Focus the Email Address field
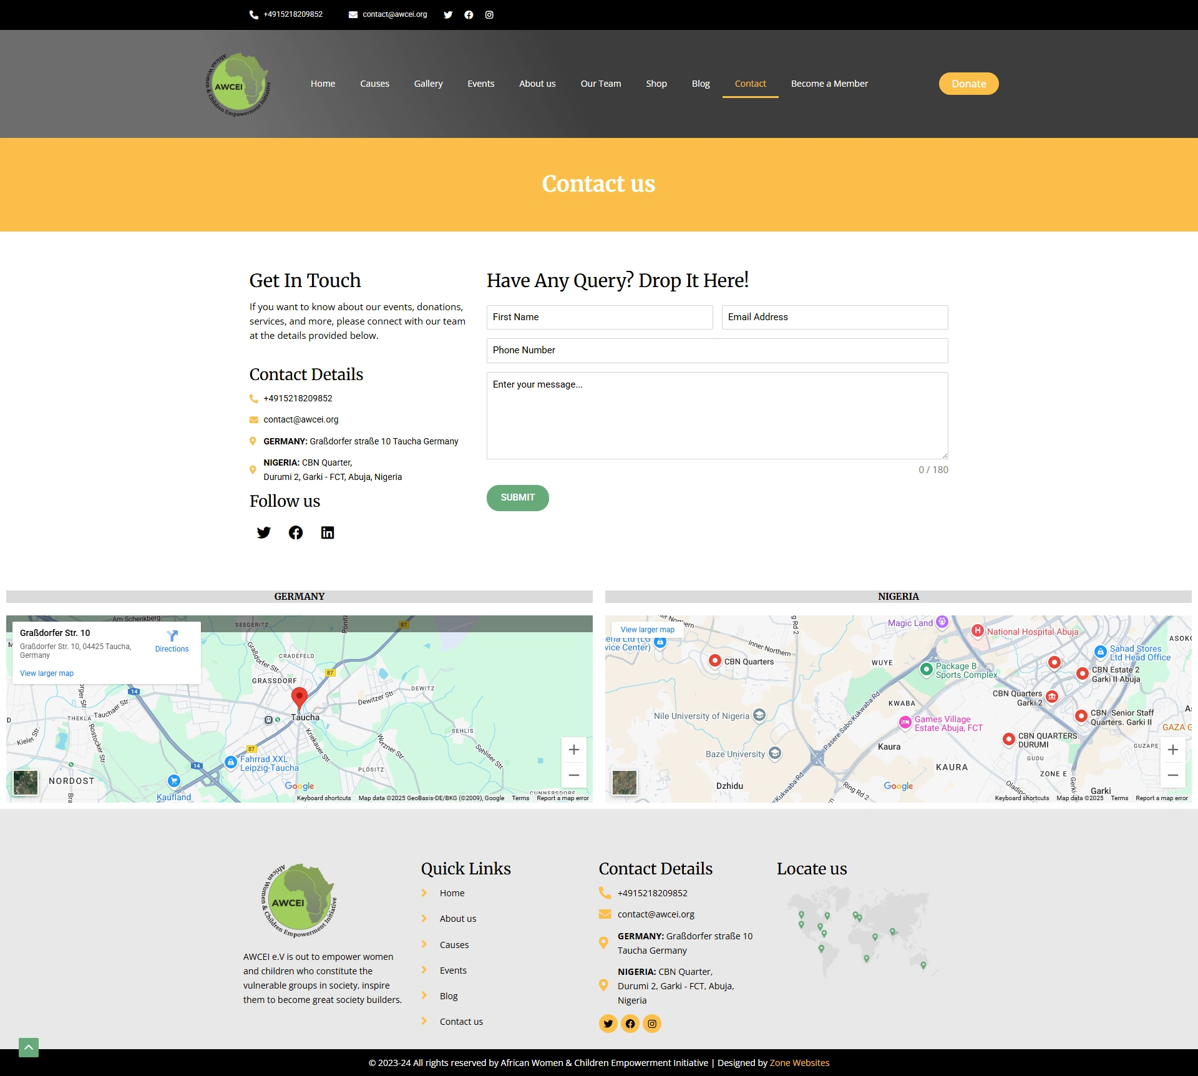Viewport: 1198px width, 1076px height. (835, 317)
